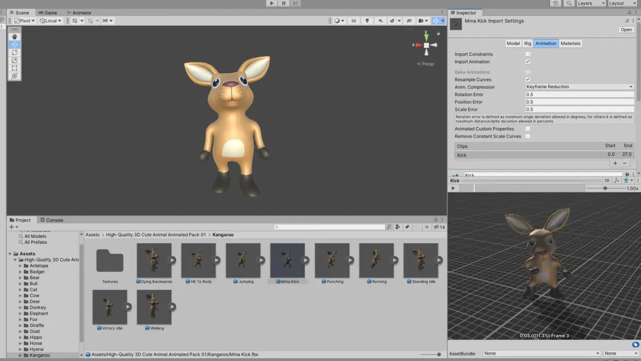Open the Scene effects dropdown arrow

pyautogui.click(x=399, y=21)
